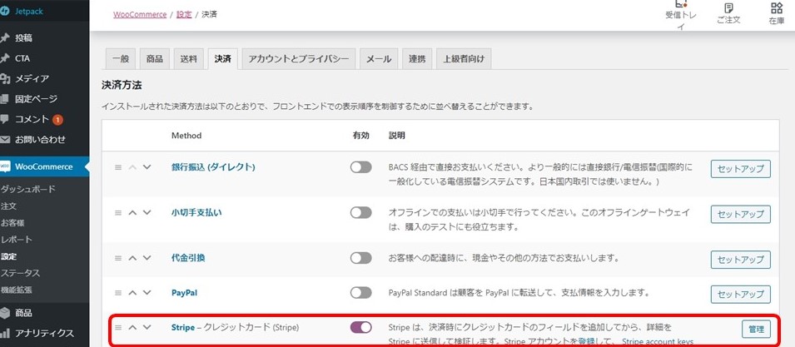Move 銀行振込 down with the down arrow
This screenshot has width=795, height=347.
[x=147, y=167]
